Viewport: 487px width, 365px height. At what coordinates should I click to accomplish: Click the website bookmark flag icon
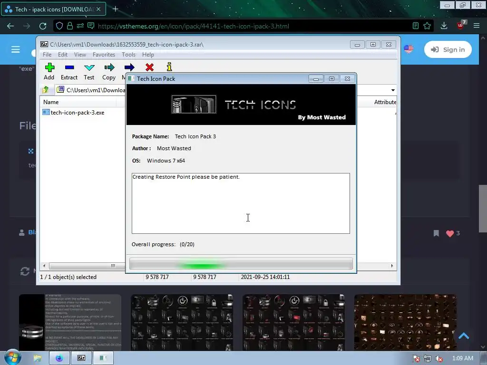(436, 233)
